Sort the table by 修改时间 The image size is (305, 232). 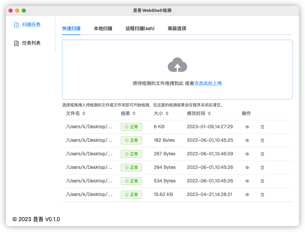tap(197, 113)
